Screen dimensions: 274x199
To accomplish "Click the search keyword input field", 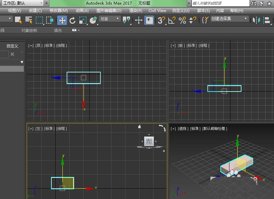I will pos(220,3).
